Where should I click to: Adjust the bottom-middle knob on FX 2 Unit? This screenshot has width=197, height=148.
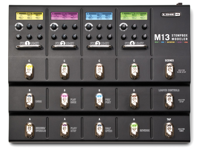click(x=64, y=37)
